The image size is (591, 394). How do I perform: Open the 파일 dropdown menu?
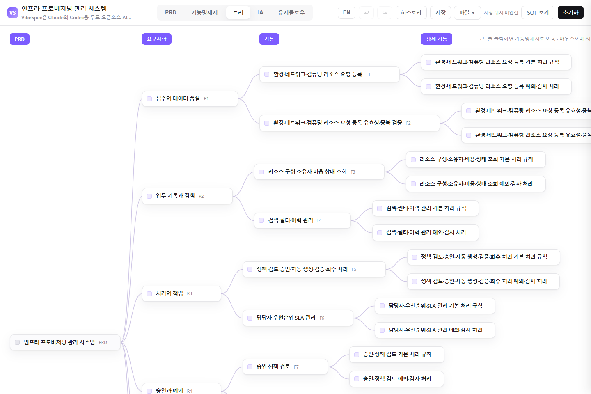point(467,13)
